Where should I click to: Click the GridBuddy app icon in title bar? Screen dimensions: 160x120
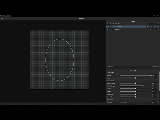click(1, 16)
